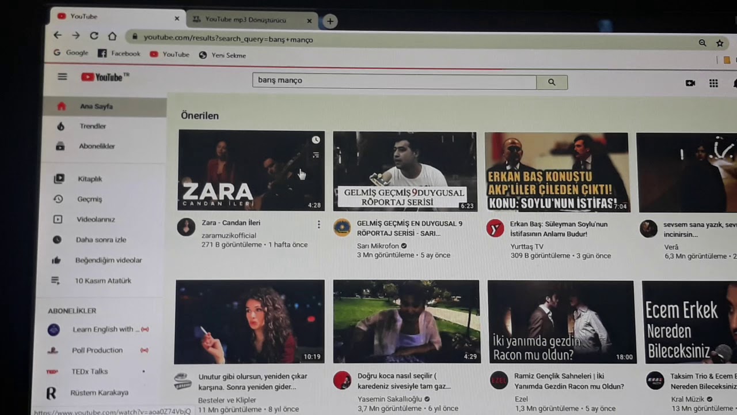Click the zoom magnifier in address bar
The image size is (737, 415).
pyautogui.click(x=702, y=43)
